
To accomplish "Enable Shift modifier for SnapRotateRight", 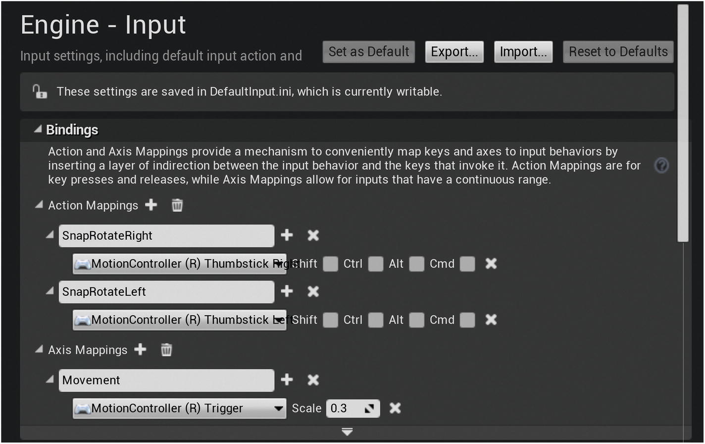I will point(330,264).
